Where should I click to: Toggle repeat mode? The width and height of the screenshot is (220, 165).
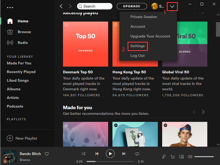point(137,154)
